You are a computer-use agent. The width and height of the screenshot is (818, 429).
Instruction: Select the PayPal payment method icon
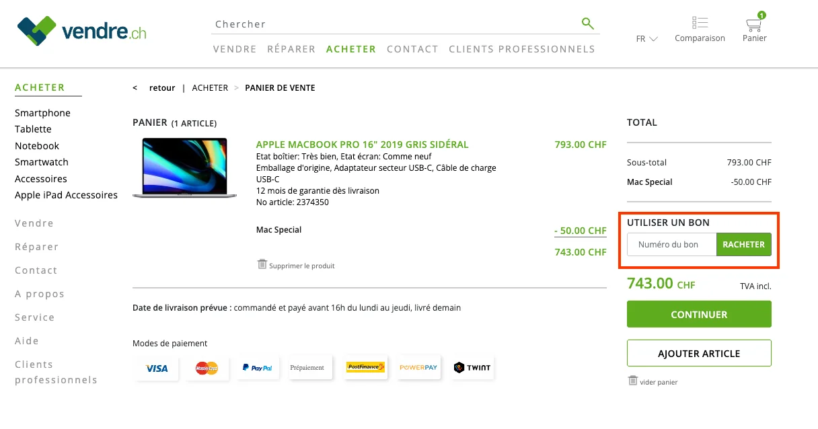click(257, 367)
